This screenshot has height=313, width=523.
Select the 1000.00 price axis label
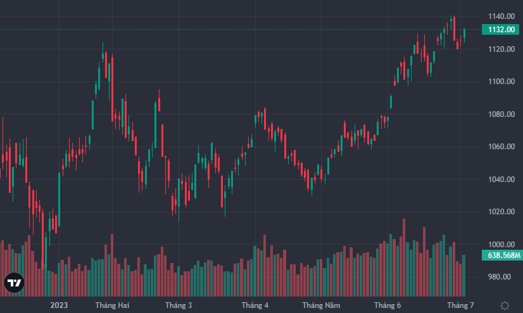(500, 245)
